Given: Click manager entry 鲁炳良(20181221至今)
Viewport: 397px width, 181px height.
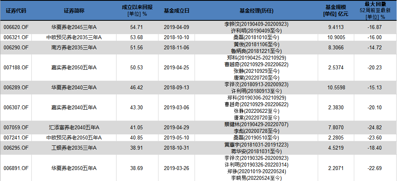Looking at the screenshot, I should tap(257, 51).
